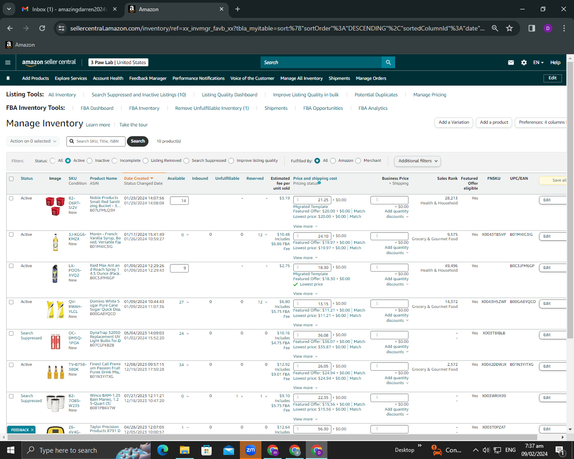Open the messages envelope icon
The image size is (574, 459).
(511, 62)
